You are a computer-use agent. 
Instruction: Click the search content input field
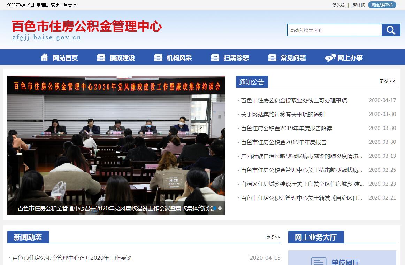point(334,30)
